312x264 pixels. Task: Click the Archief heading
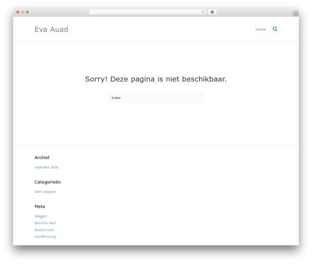pos(42,157)
